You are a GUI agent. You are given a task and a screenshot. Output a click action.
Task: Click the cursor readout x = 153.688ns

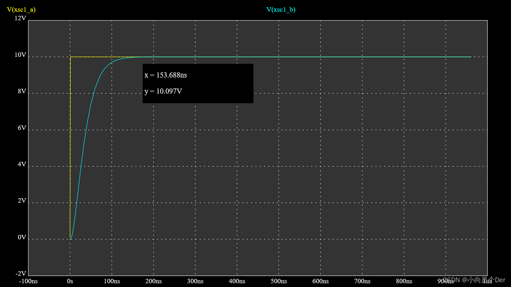(x=166, y=75)
